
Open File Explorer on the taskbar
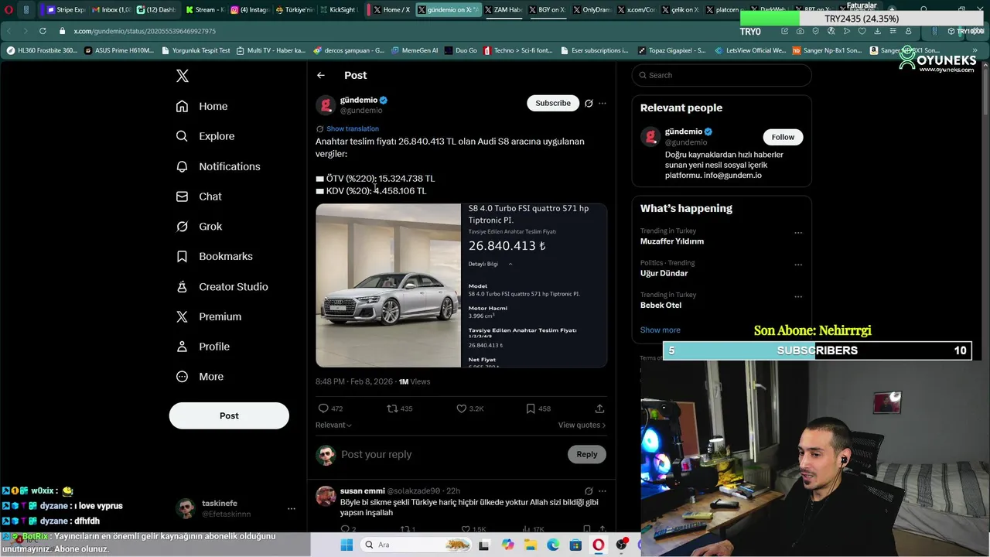coord(530,545)
